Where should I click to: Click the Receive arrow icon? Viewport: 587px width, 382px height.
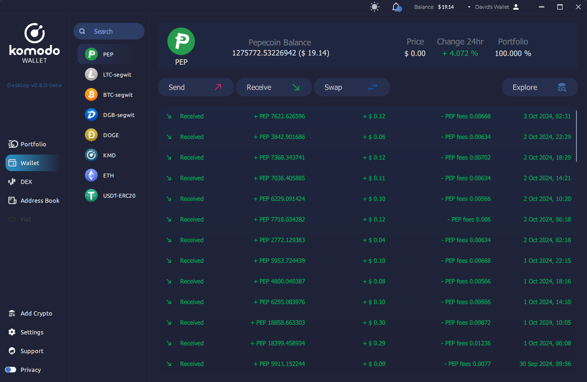[x=296, y=87]
